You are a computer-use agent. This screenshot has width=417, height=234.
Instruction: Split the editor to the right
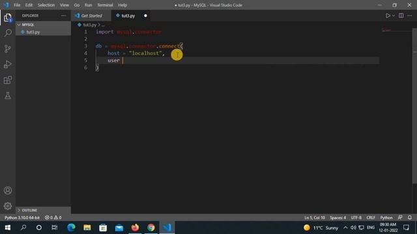click(x=401, y=16)
